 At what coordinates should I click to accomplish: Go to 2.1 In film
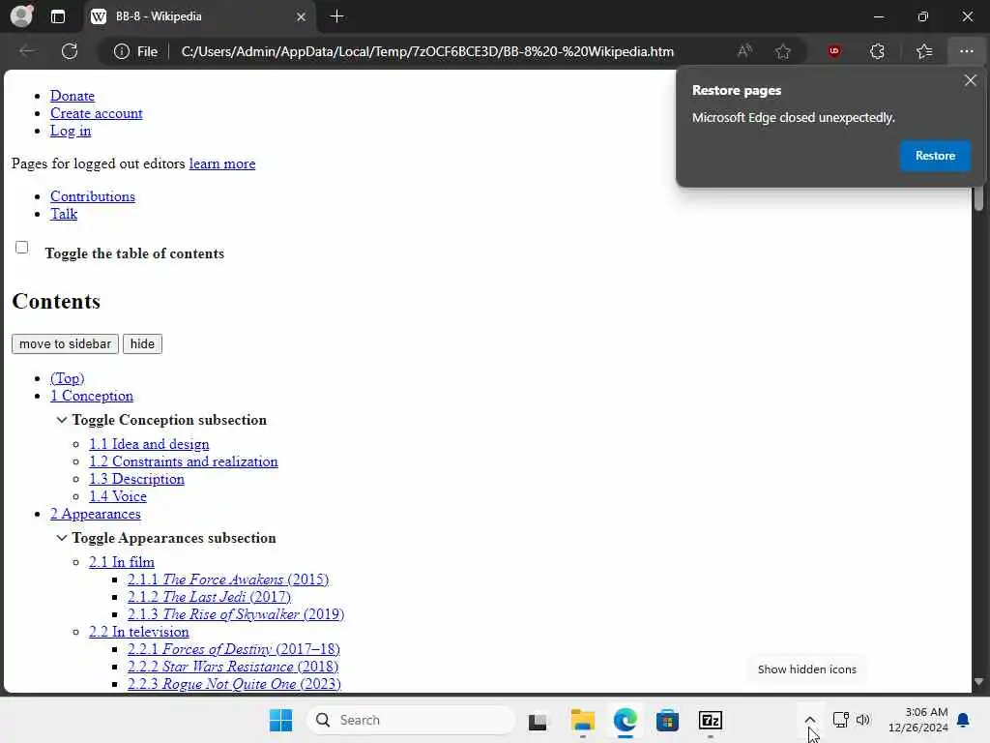click(x=122, y=562)
